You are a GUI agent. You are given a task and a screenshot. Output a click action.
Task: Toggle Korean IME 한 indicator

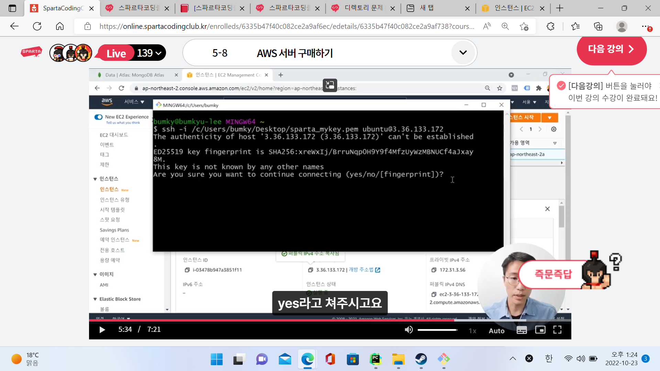(549, 359)
